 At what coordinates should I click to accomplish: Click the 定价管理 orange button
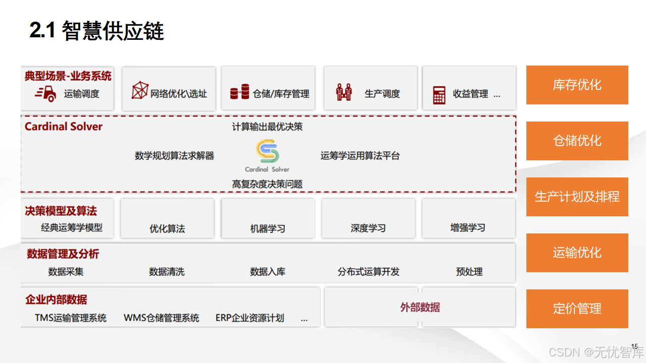577,309
